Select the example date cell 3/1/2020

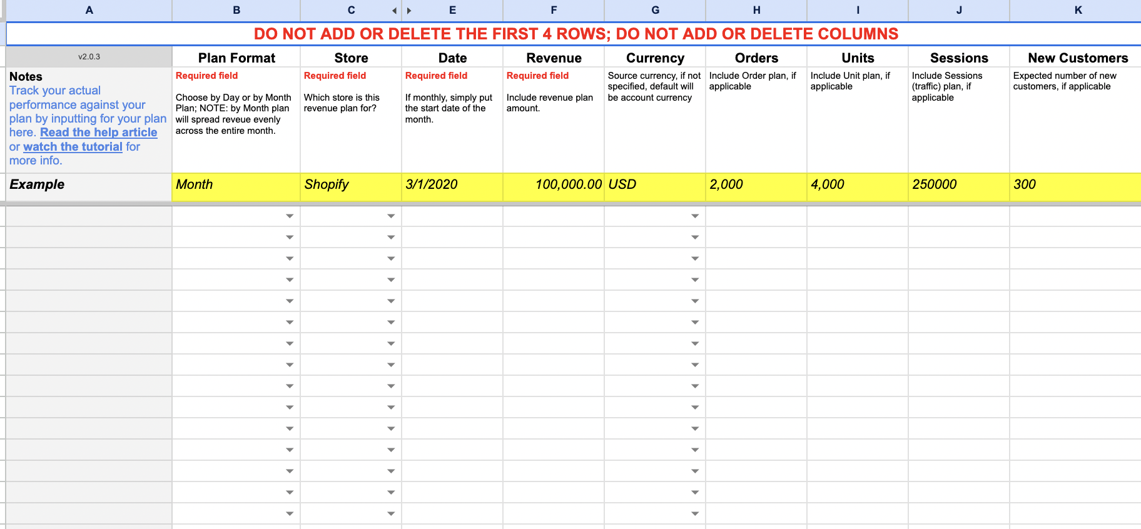(x=452, y=185)
